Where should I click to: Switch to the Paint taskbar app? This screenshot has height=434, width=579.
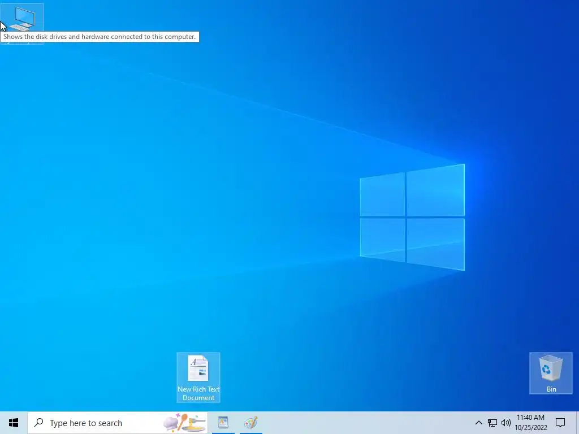coord(251,423)
